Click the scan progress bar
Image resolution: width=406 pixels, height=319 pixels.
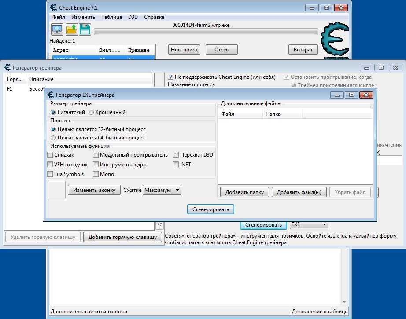[x=206, y=32]
